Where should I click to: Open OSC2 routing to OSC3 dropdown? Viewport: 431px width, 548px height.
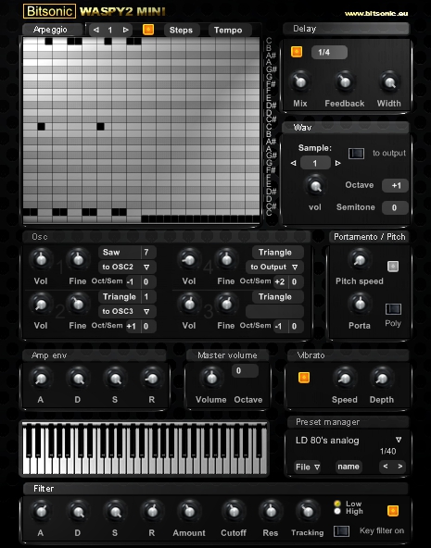click(x=127, y=311)
